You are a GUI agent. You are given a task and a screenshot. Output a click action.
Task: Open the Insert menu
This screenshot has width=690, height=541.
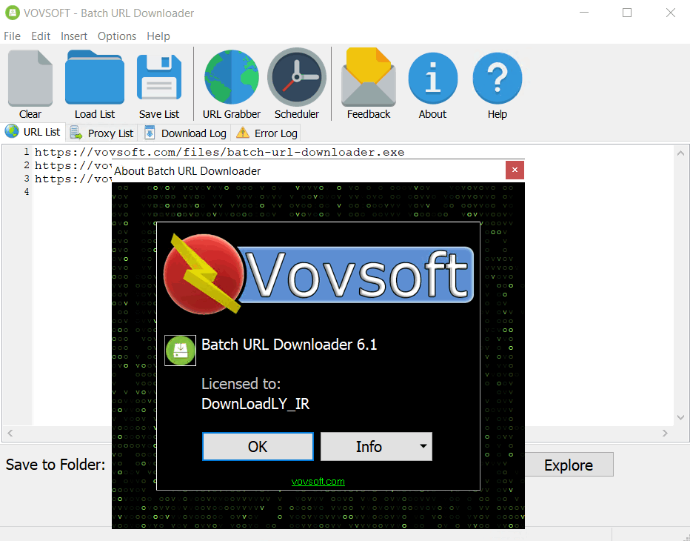click(74, 36)
